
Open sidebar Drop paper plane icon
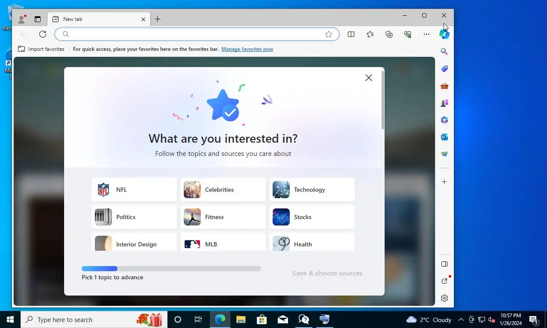coord(444,154)
